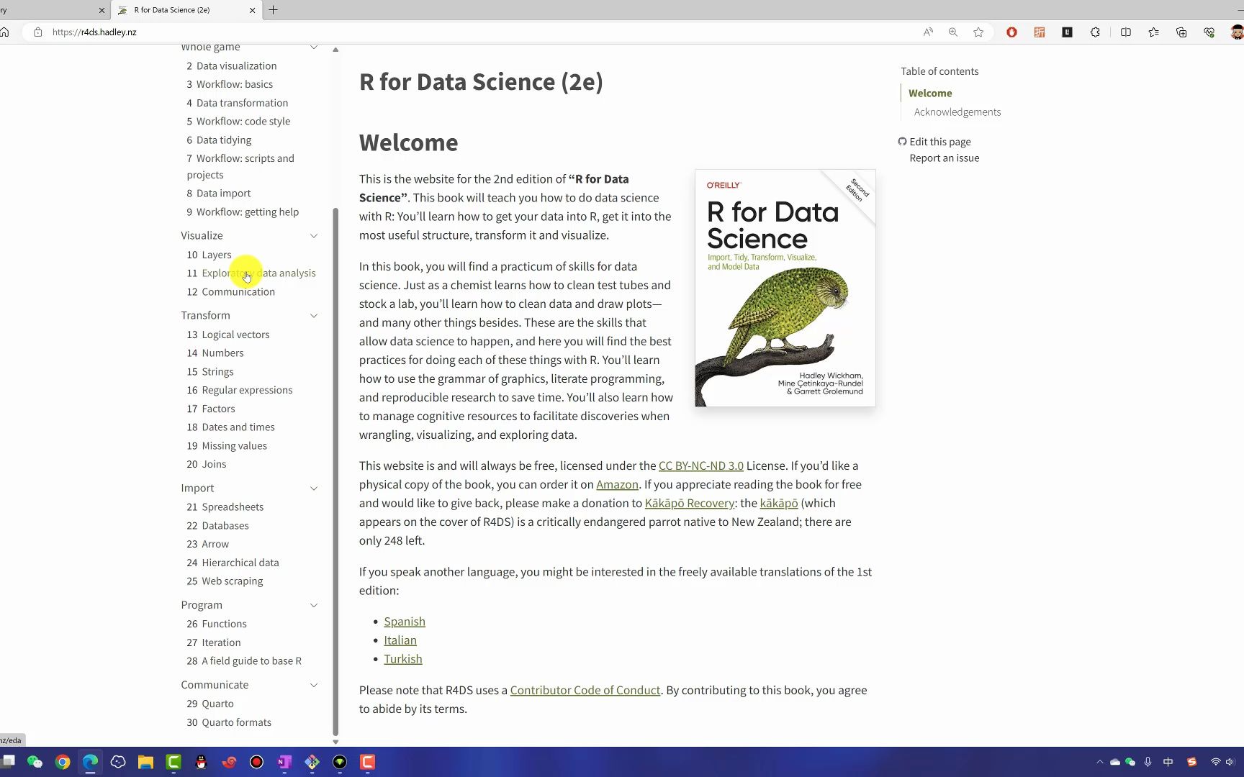Collapse the Import section

pos(314,489)
